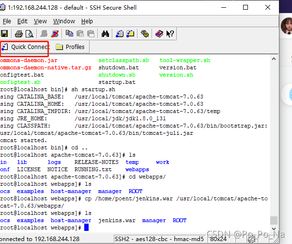Image resolution: width=292 pixels, height=244 pixels.
Task: Click 'startup.bat' file name
Action: coord(117,82)
